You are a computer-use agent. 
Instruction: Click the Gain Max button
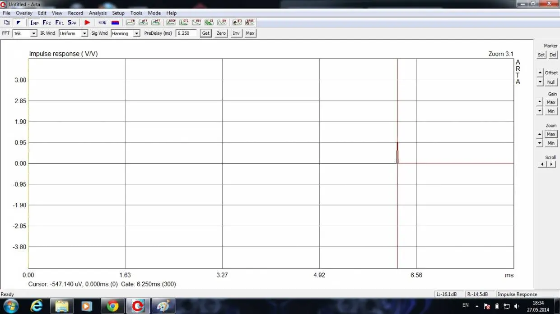tap(551, 102)
